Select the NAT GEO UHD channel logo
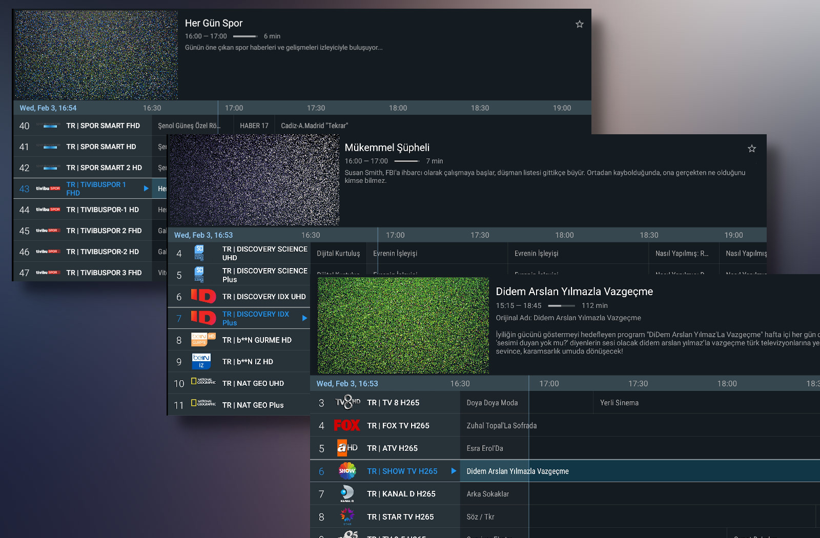The width and height of the screenshot is (820, 538). click(203, 383)
